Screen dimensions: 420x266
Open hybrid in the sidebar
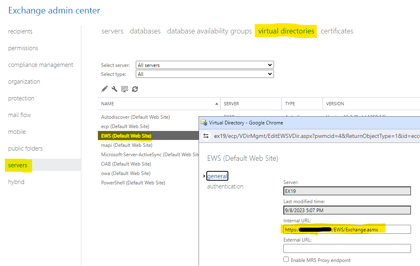[x=16, y=182]
